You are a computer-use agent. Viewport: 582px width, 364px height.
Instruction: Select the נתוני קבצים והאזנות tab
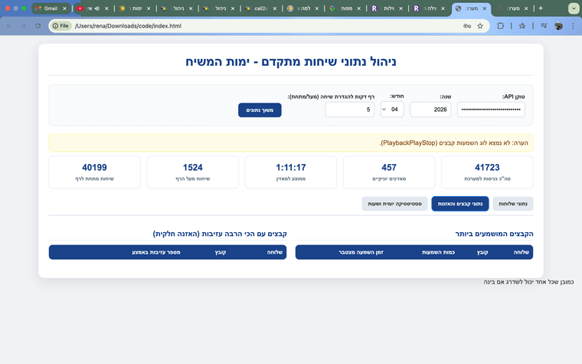460,204
